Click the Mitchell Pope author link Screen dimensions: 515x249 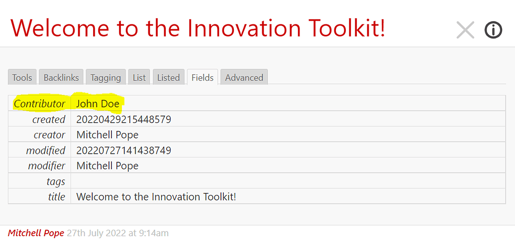pos(36,233)
